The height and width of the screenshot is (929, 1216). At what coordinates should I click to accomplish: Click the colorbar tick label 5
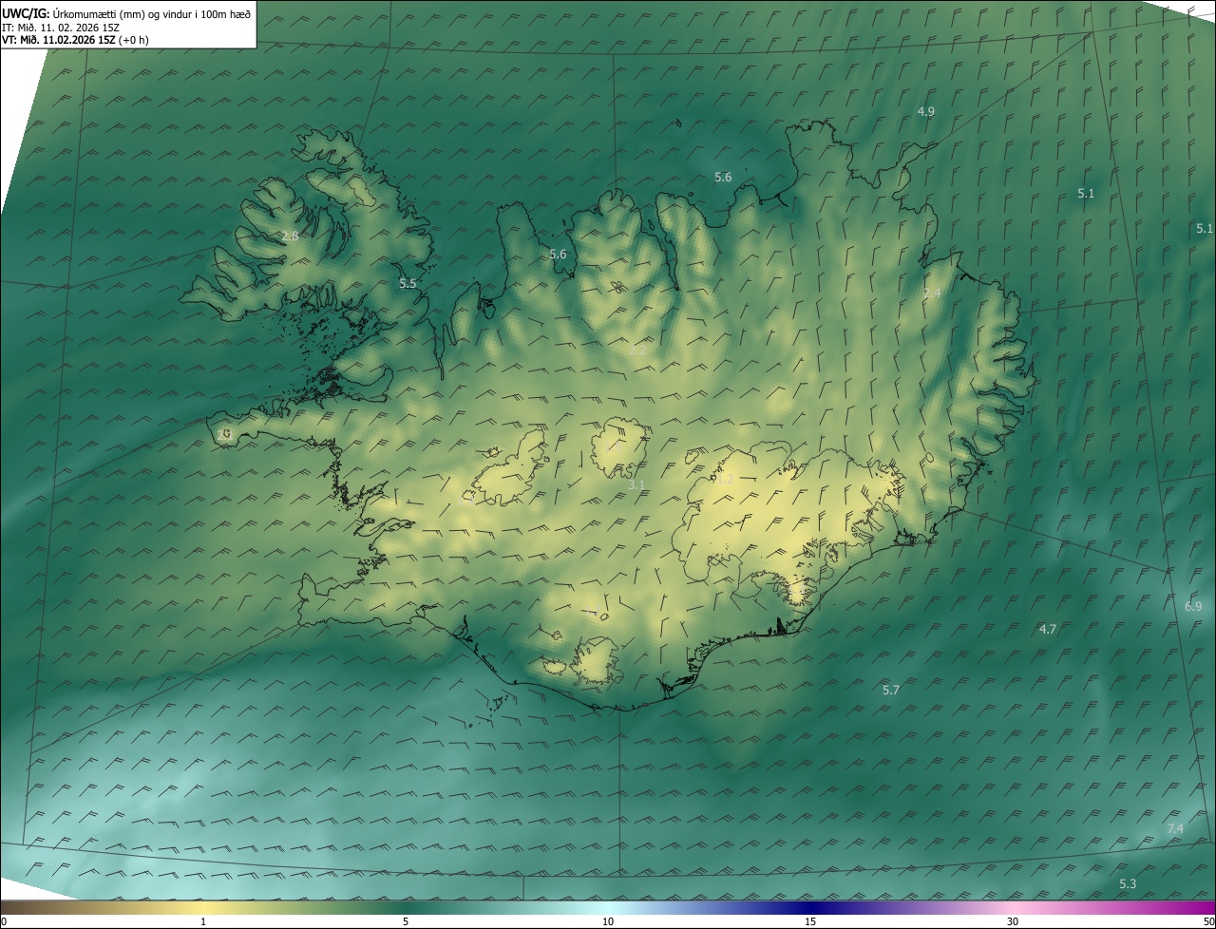click(x=406, y=921)
